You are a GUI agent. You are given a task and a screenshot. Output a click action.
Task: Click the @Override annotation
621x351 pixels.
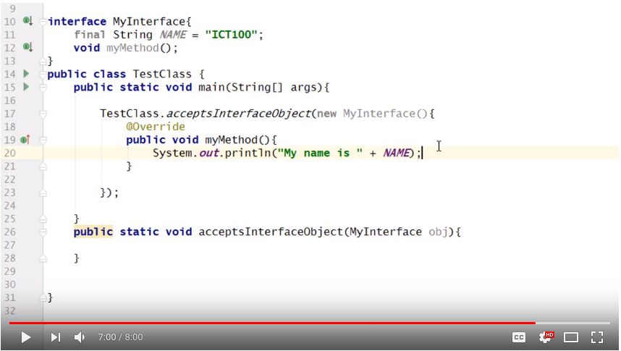pos(155,127)
